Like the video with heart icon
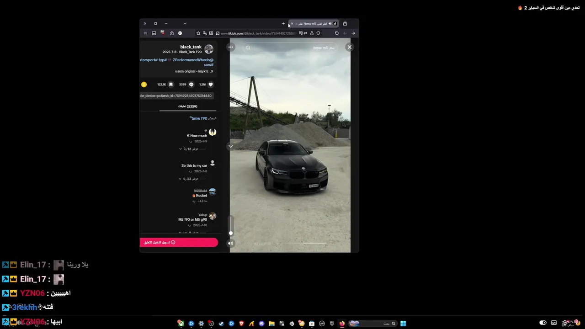The width and height of the screenshot is (585, 329). click(211, 85)
